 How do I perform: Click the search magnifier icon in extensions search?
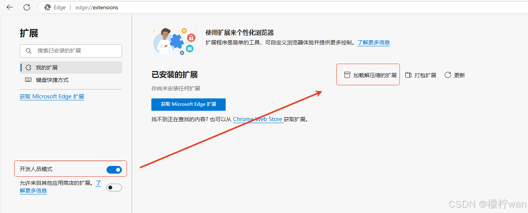tap(28, 51)
